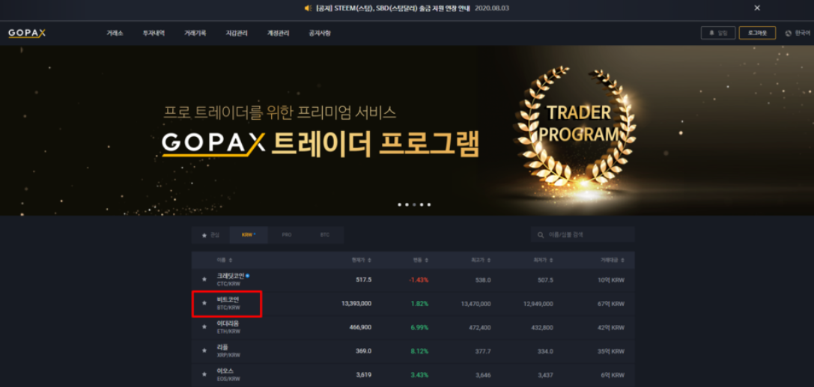Open the 계정관리 menu

pos(278,33)
